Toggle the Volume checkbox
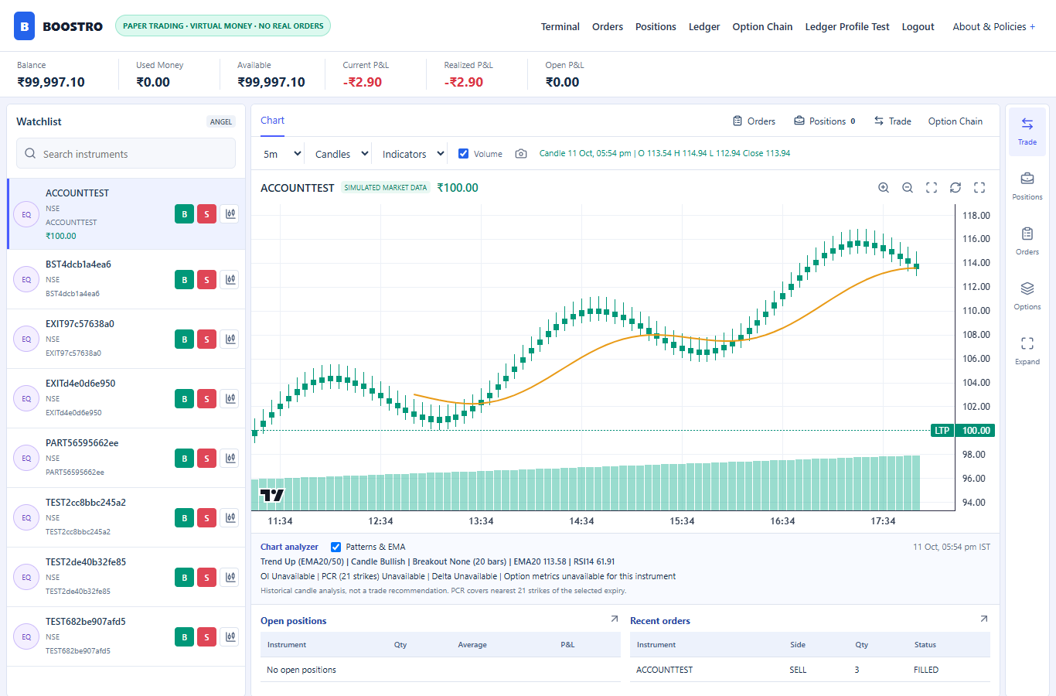Screen dimensions: 1056x696 (464, 154)
